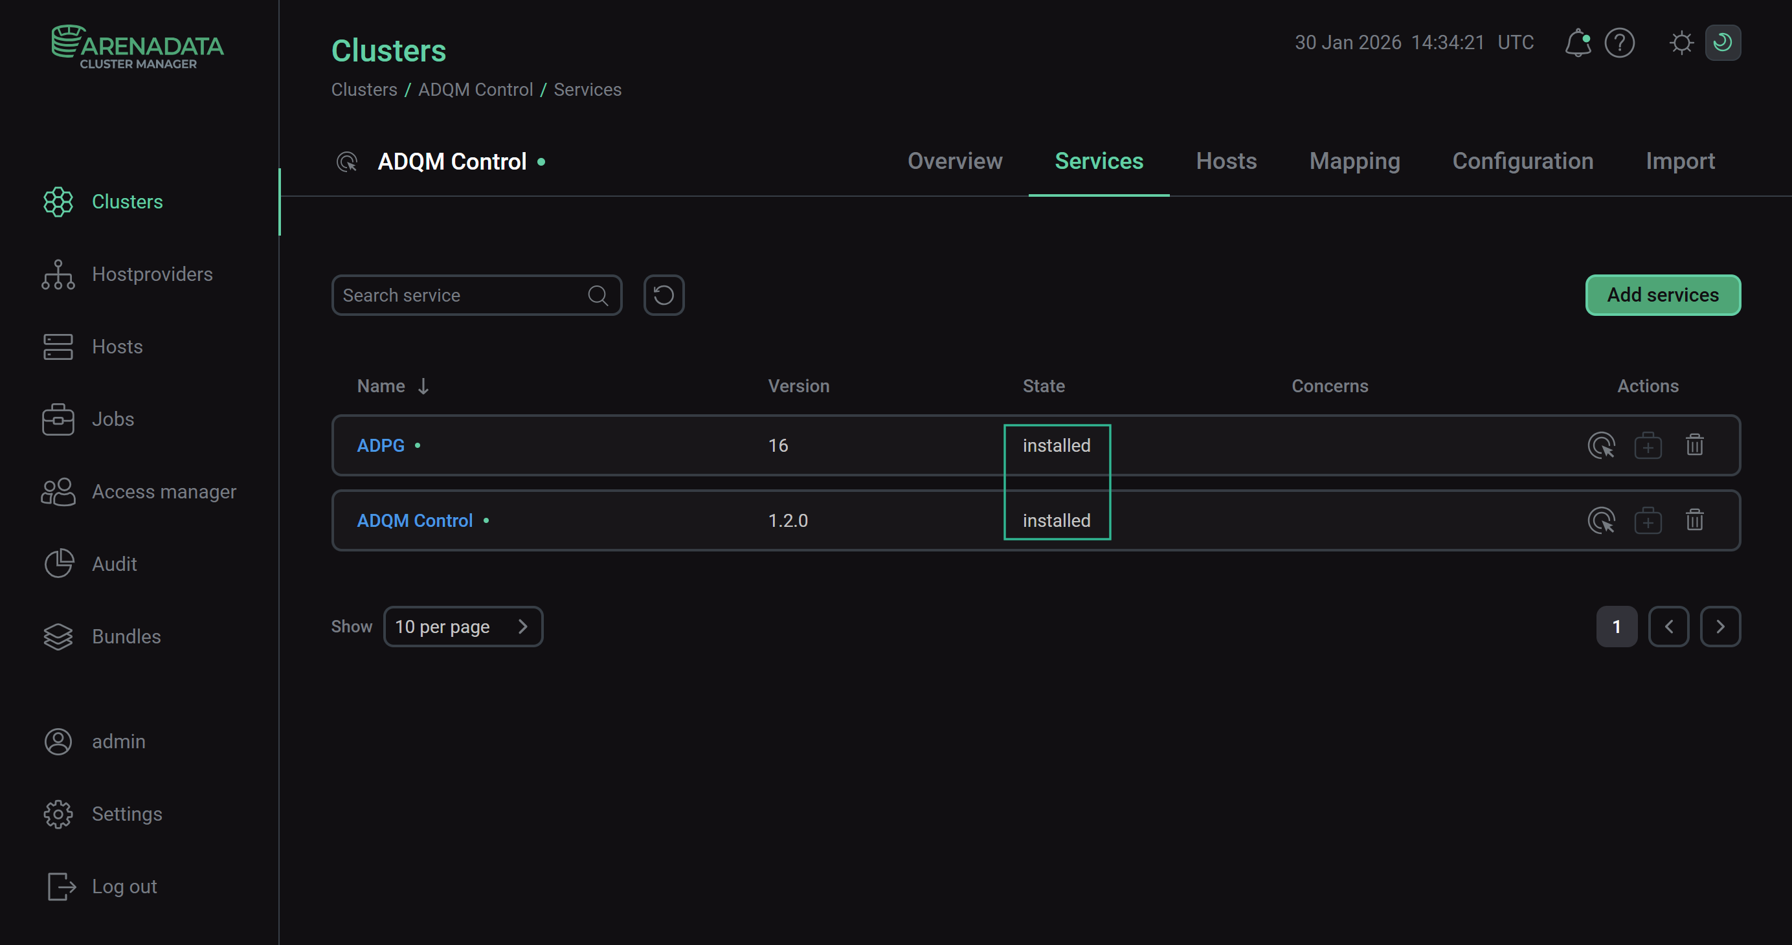The width and height of the screenshot is (1792, 945).
Task: Go to previous page with the chevron
Action: (x=1669, y=626)
